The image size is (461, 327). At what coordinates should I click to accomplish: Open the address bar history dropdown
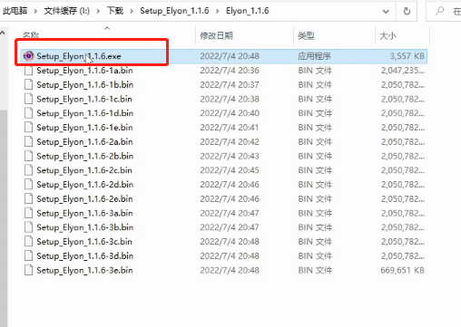point(386,12)
